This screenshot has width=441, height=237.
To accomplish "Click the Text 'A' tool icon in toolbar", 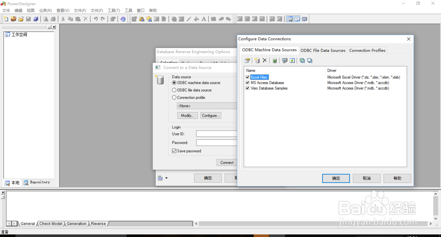I will tap(204, 19).
